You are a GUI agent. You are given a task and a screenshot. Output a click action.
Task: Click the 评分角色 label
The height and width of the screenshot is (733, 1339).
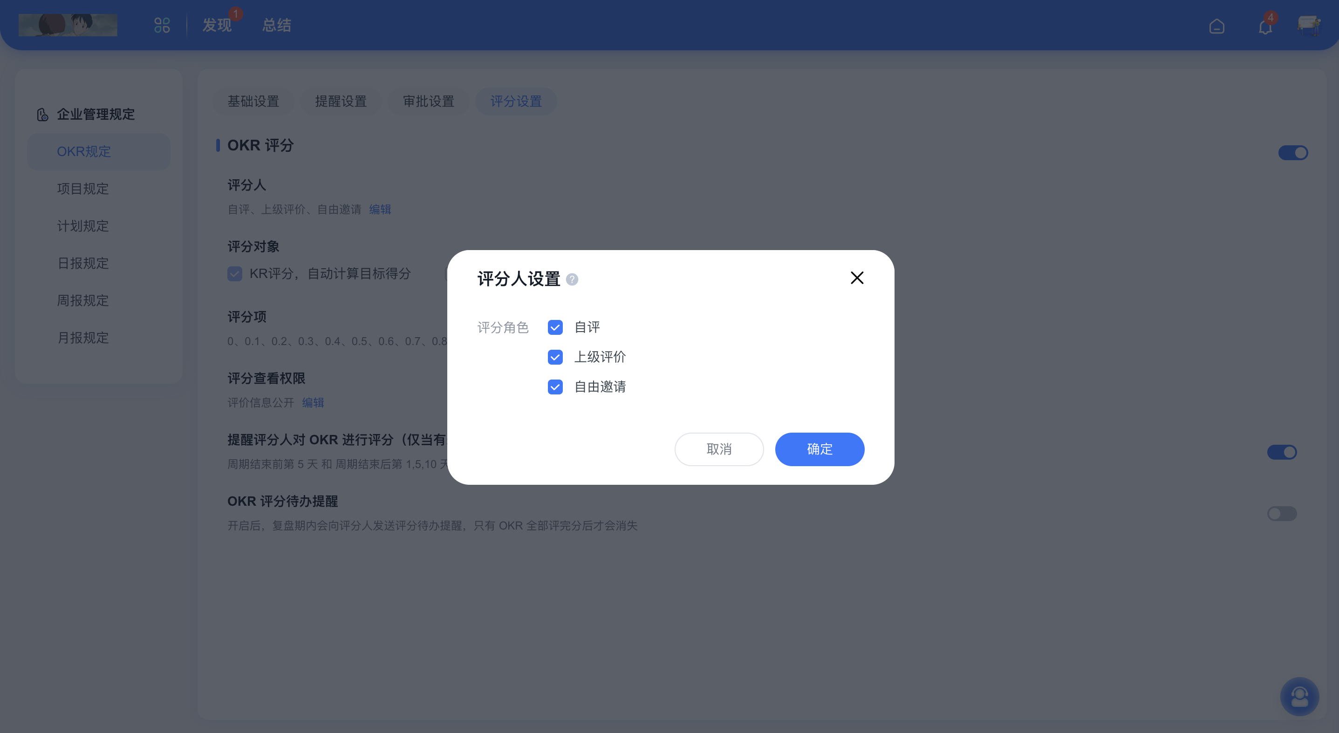click(503, 328)
